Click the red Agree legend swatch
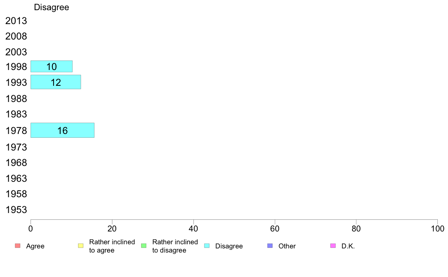The width and height of the screenshot is (448, 277). click(x=18, y=246)
